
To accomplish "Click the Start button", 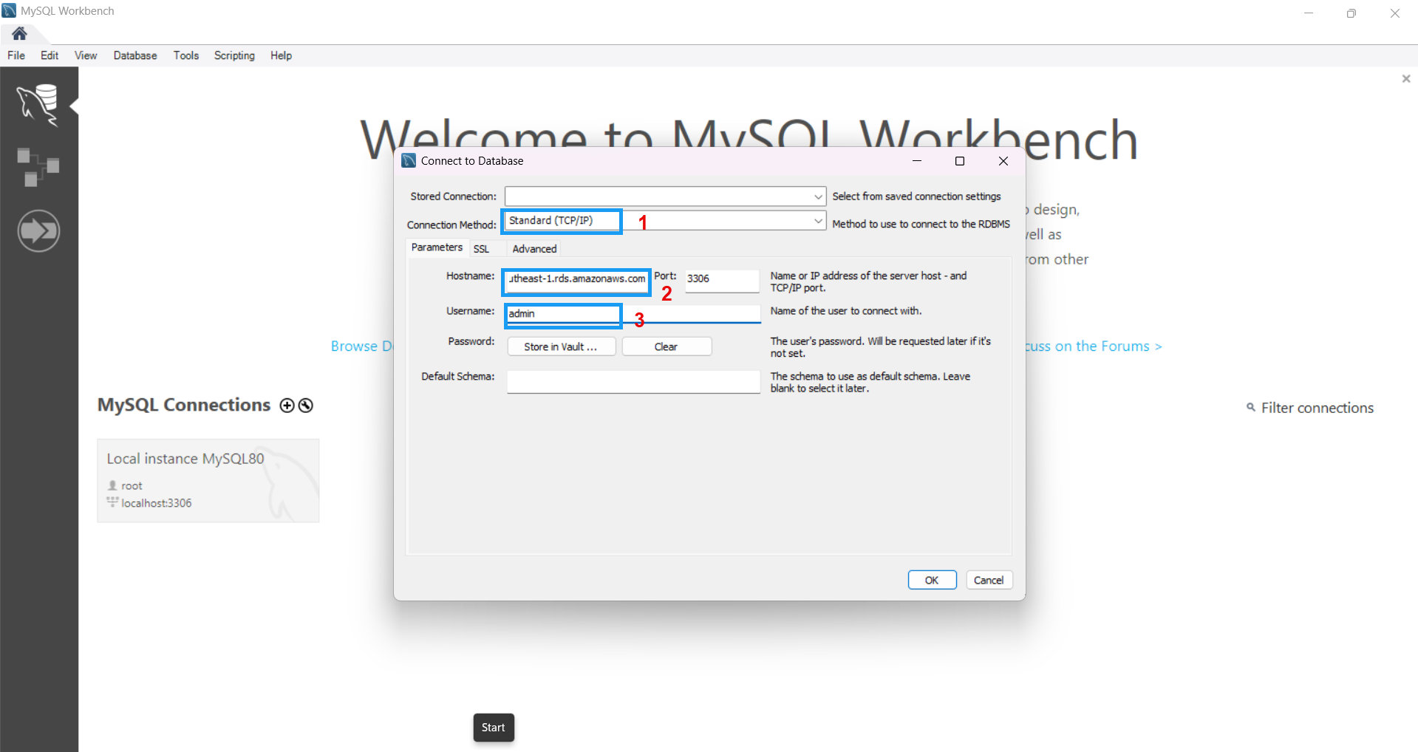I will (x=493, y=728).
